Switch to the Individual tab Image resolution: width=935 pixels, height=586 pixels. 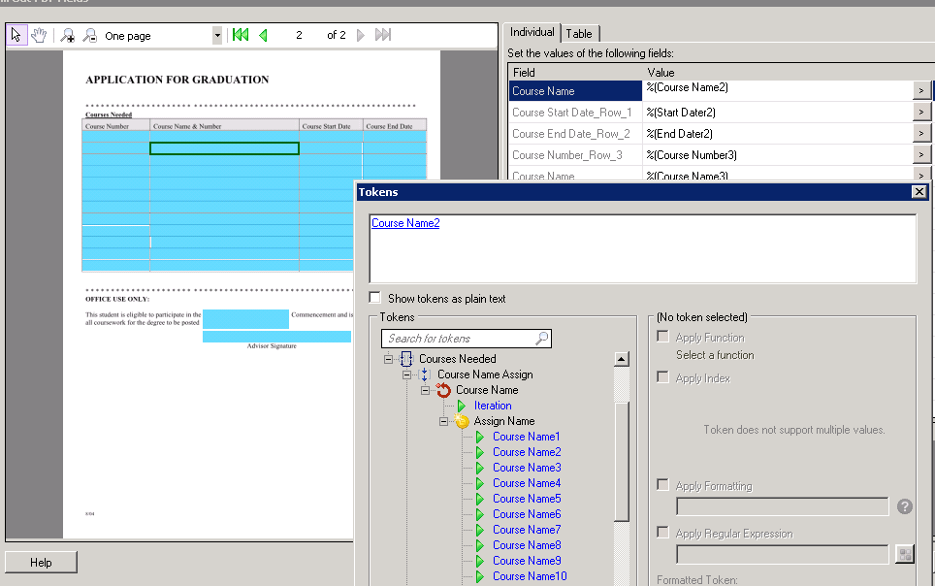[532, 32]
